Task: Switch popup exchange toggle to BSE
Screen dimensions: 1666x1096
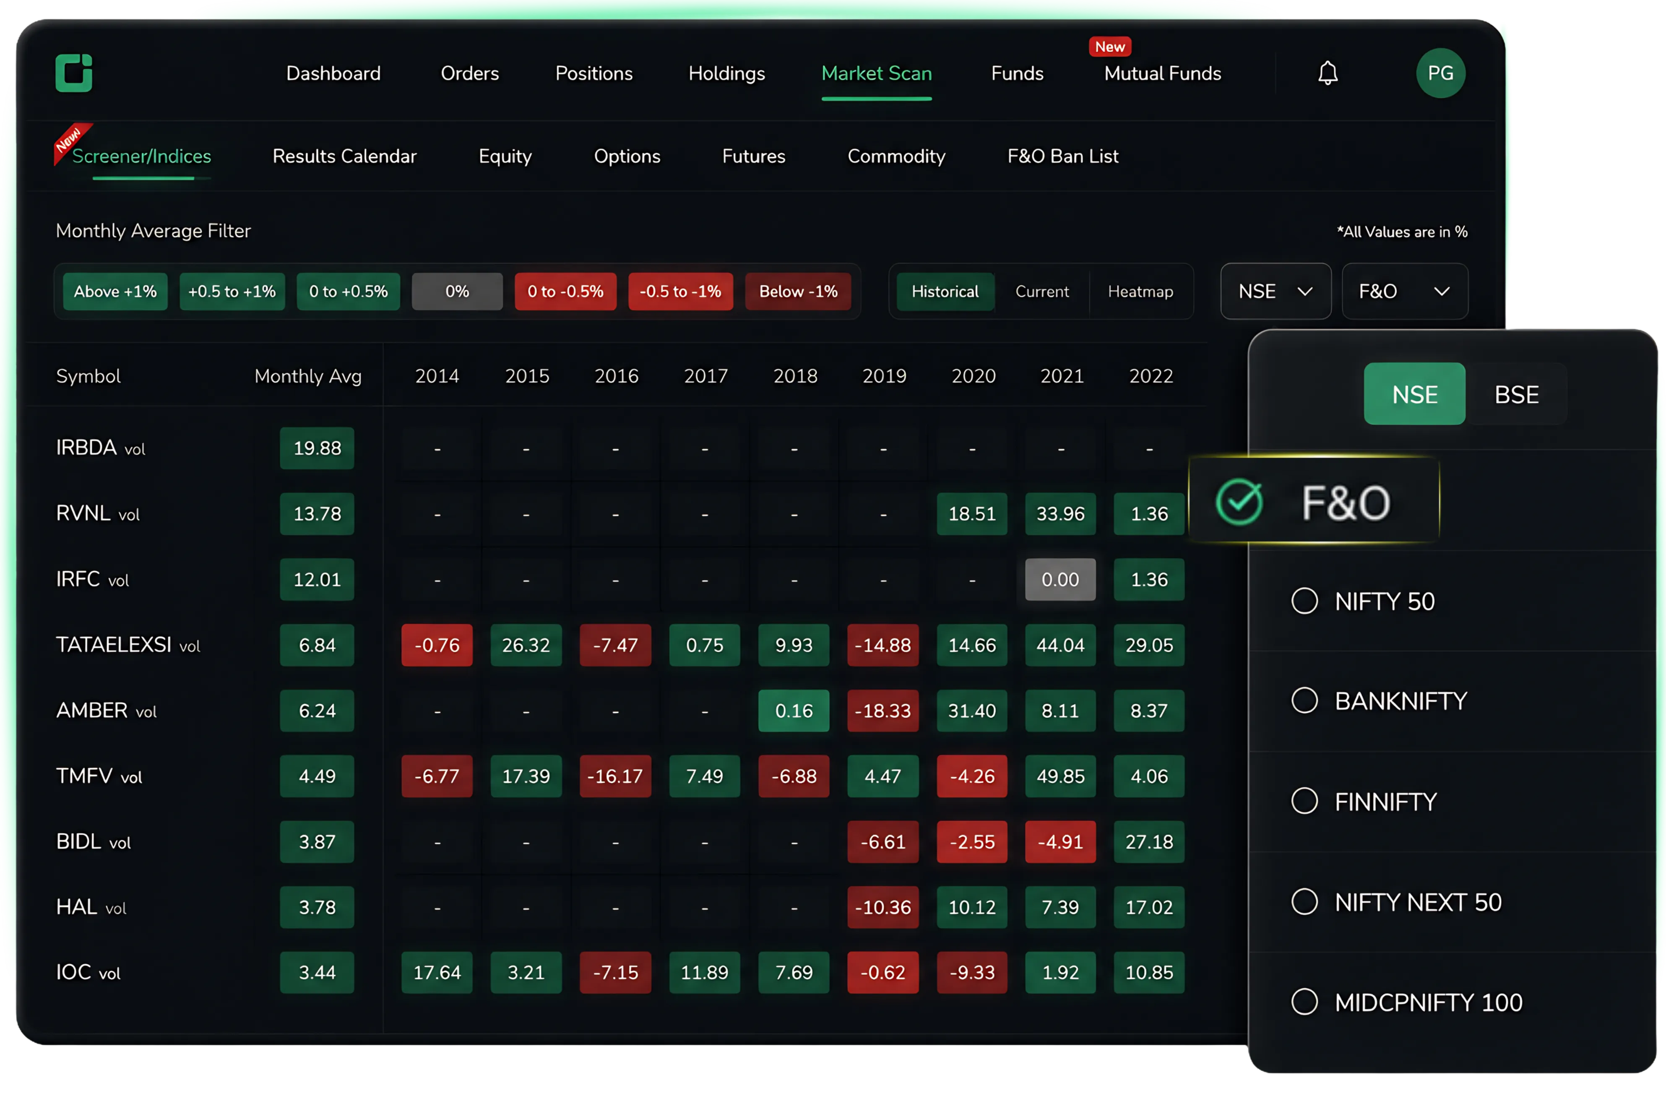Action: tap(1516, 394)
